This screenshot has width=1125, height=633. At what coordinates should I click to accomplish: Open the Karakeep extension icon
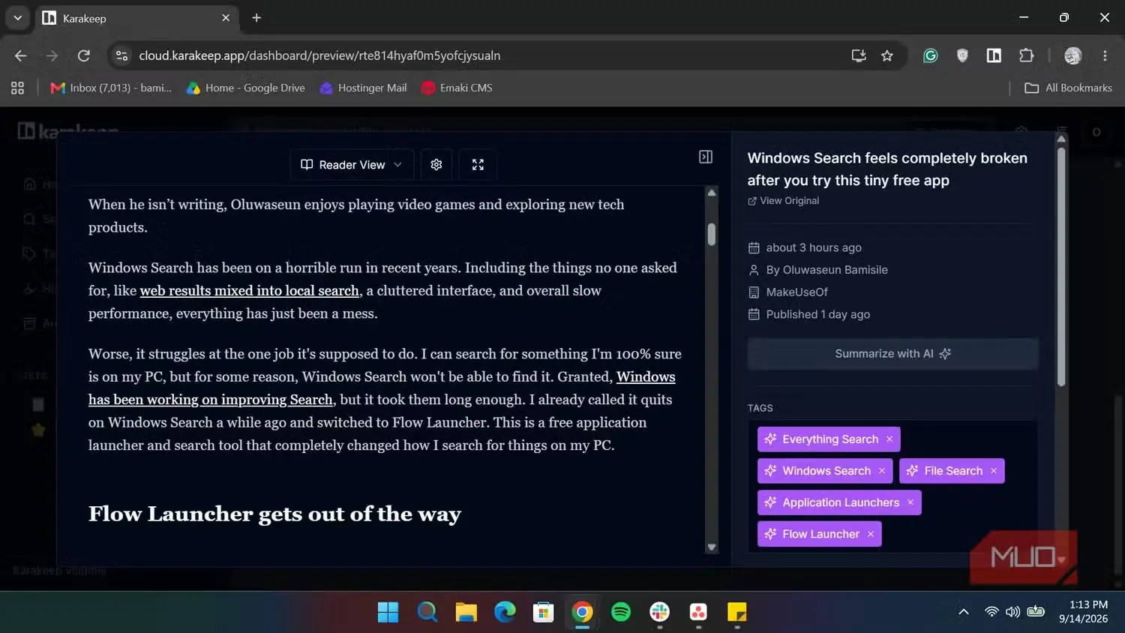tap(994, 55)
